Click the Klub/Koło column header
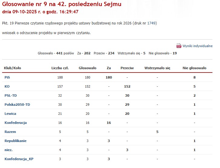Image resolution: width=220 pixels, height=168 pixels. [x=12, y=68]
